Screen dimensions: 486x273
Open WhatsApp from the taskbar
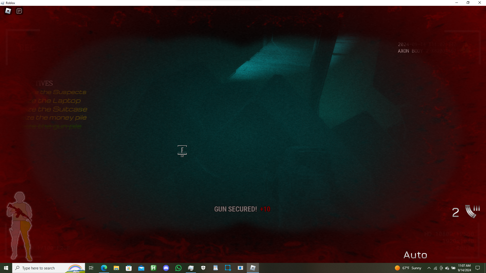click(178, 268)
